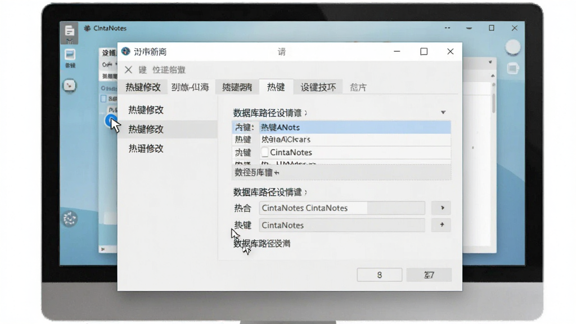
Task: Click the blue circle icon in background window
Action: point(111,120)
